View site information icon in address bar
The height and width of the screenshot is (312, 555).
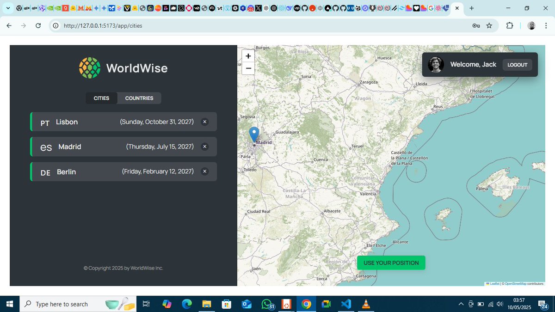point(56,26)
